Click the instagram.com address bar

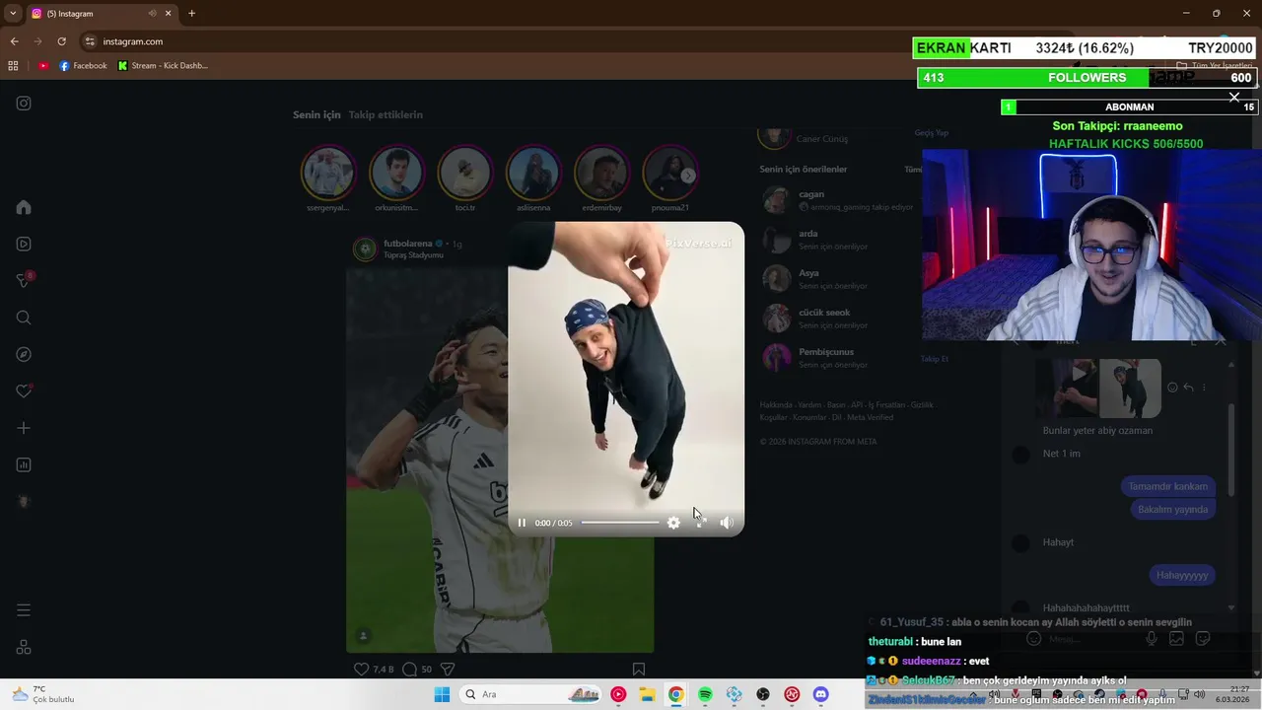pos(132,41)
